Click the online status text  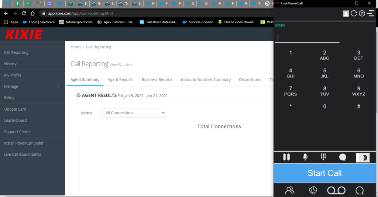(280, 25)
